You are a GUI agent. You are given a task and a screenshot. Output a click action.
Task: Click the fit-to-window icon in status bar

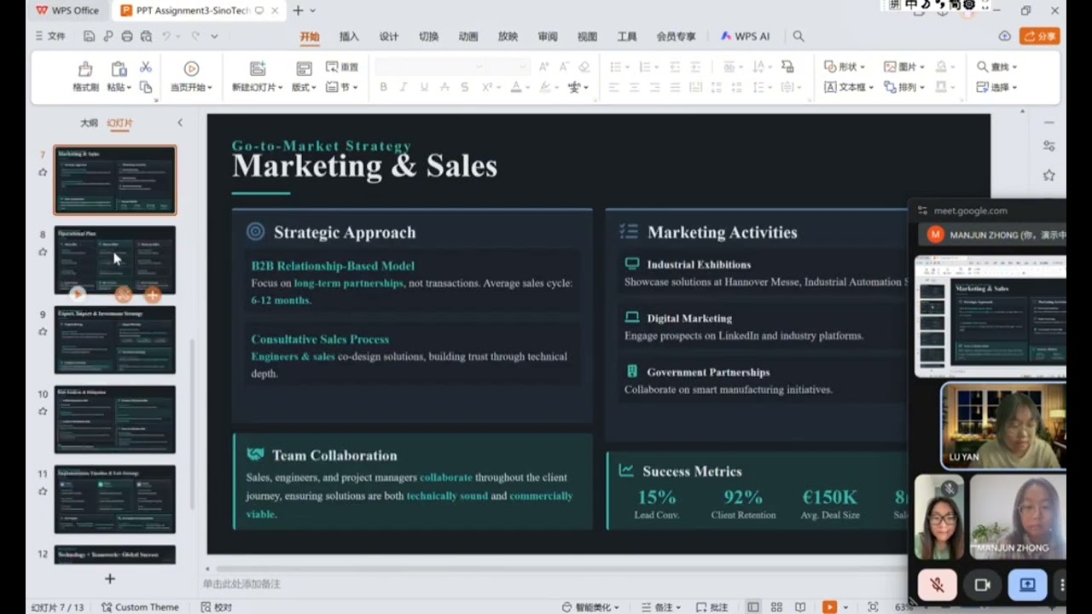point(873,607)
